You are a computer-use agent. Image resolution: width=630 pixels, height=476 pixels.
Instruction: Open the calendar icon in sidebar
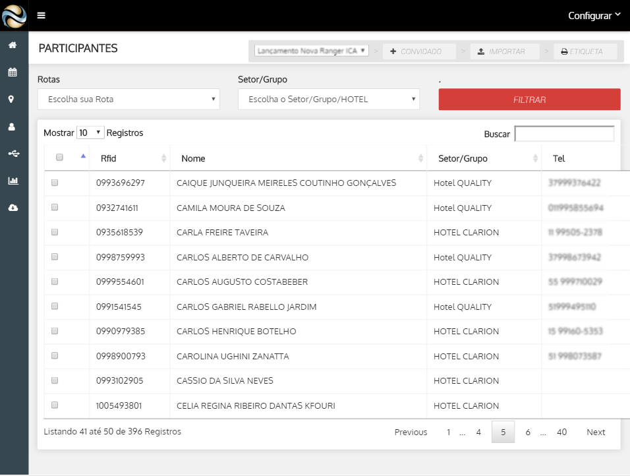point(13,73)
